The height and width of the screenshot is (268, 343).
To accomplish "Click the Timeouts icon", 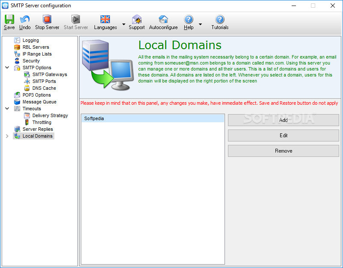I will tap(17, 109).
